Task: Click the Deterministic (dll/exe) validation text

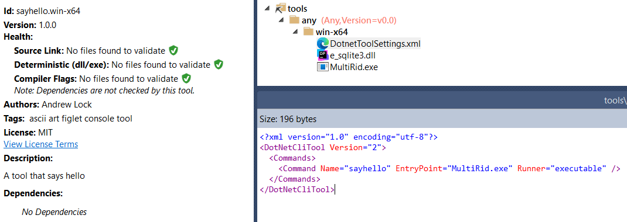Action: click(161, 65)
